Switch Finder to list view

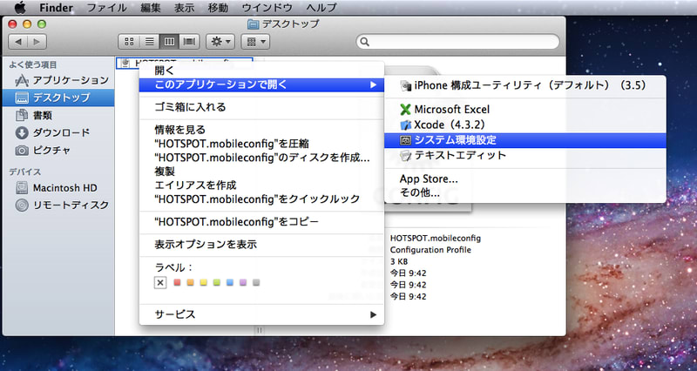click(147, 41)
